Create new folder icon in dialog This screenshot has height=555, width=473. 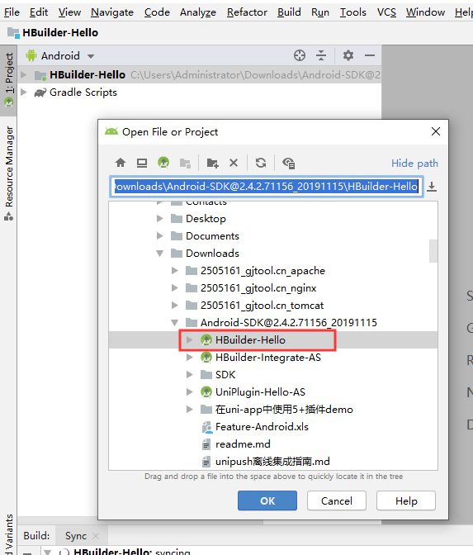[212, 163]
